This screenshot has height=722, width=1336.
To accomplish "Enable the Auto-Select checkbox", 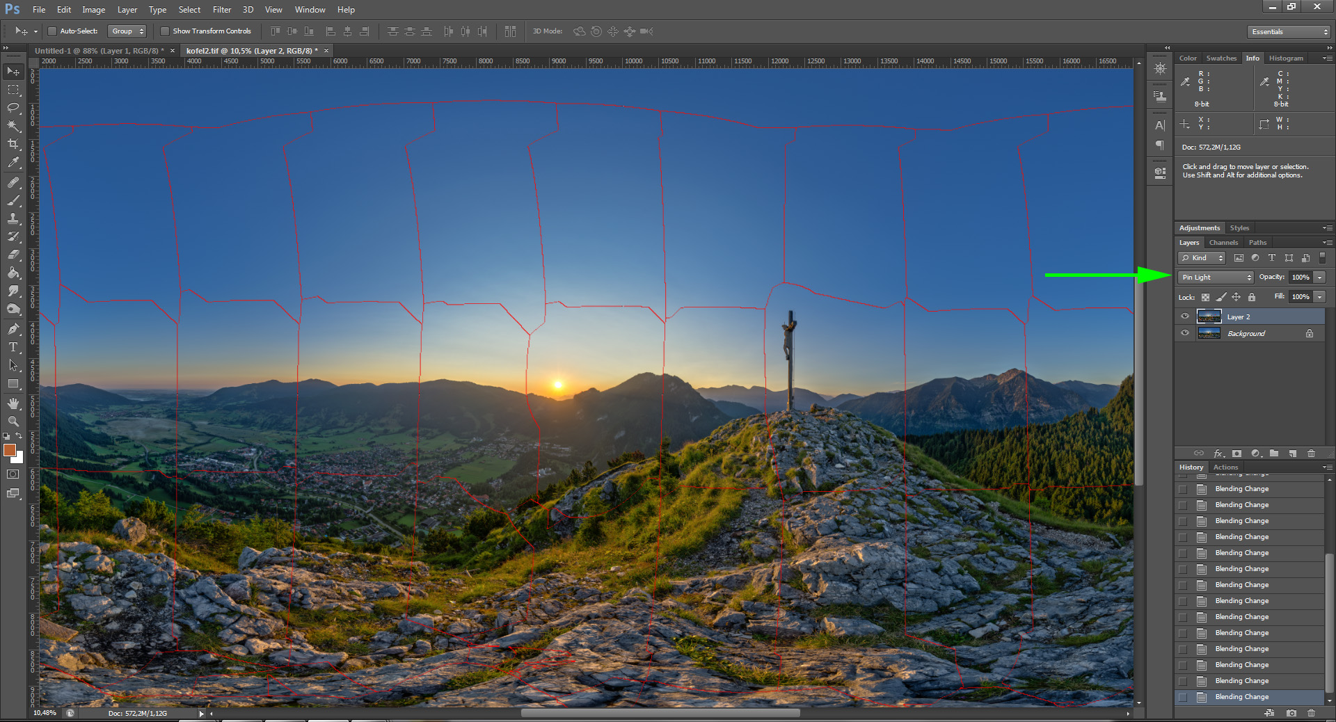I will tap(52, 31).
